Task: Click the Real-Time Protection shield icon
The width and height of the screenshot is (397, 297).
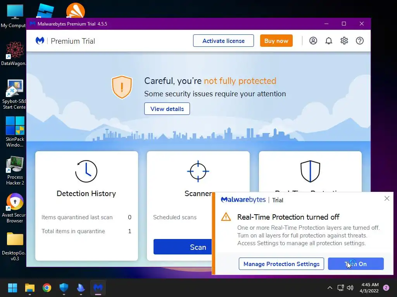Action: pos(310,171)
